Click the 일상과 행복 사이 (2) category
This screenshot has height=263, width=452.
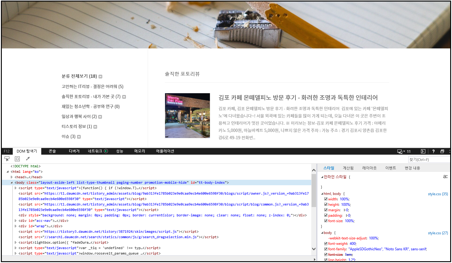79,117
